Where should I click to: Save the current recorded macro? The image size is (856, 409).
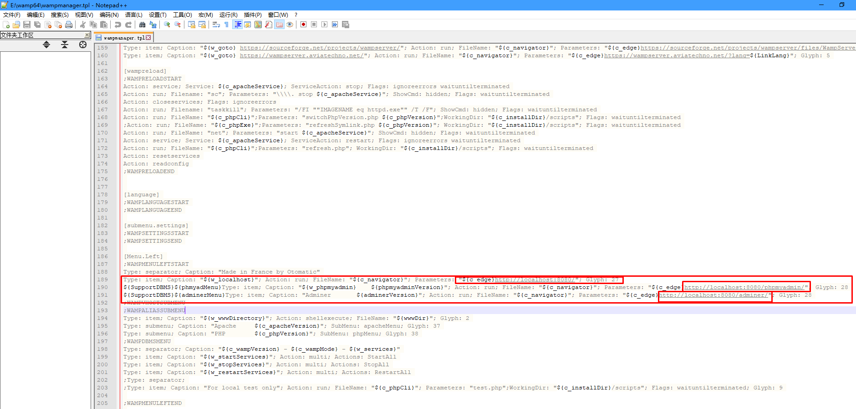coord(346,25)
